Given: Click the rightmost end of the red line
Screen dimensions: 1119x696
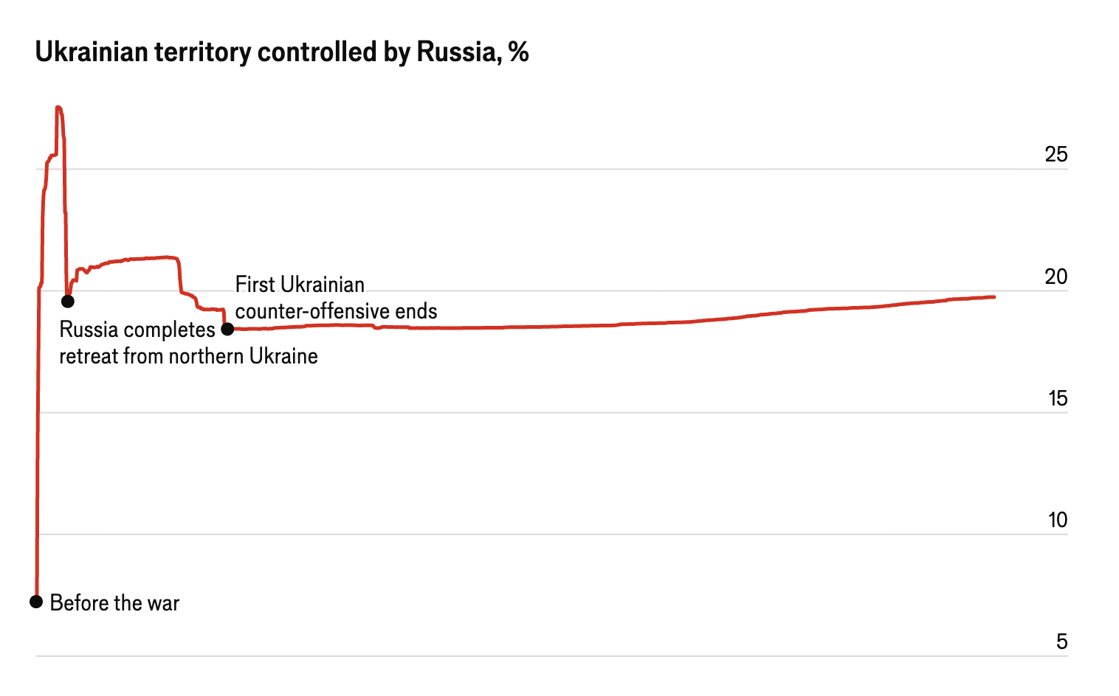Looking at the screenshot, I should tap(994, 296).
